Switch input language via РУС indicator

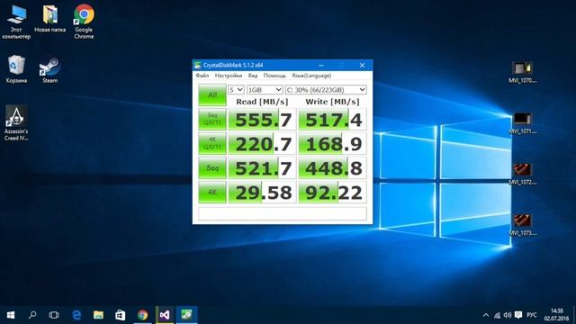click(x=531, y=315)
